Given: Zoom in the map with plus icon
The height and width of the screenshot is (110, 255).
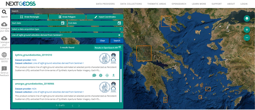Looking at the screenshot, I should click(x=247, y=30).
